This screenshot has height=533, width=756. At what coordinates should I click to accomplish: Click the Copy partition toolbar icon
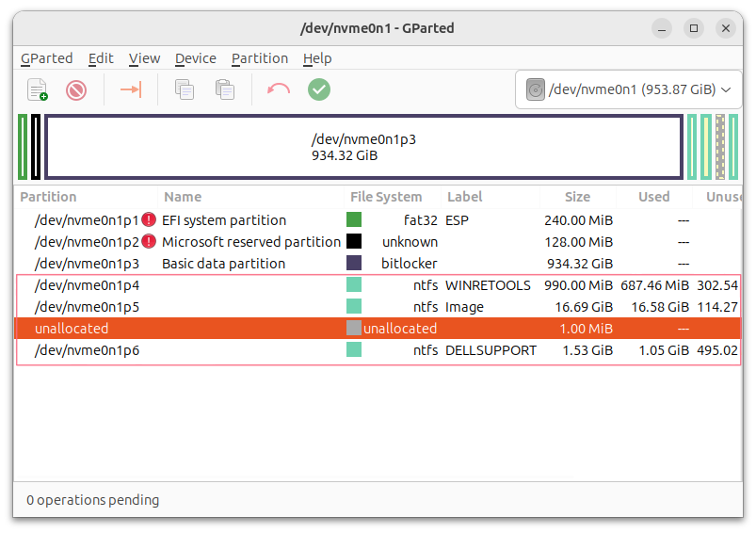(185, 89)
